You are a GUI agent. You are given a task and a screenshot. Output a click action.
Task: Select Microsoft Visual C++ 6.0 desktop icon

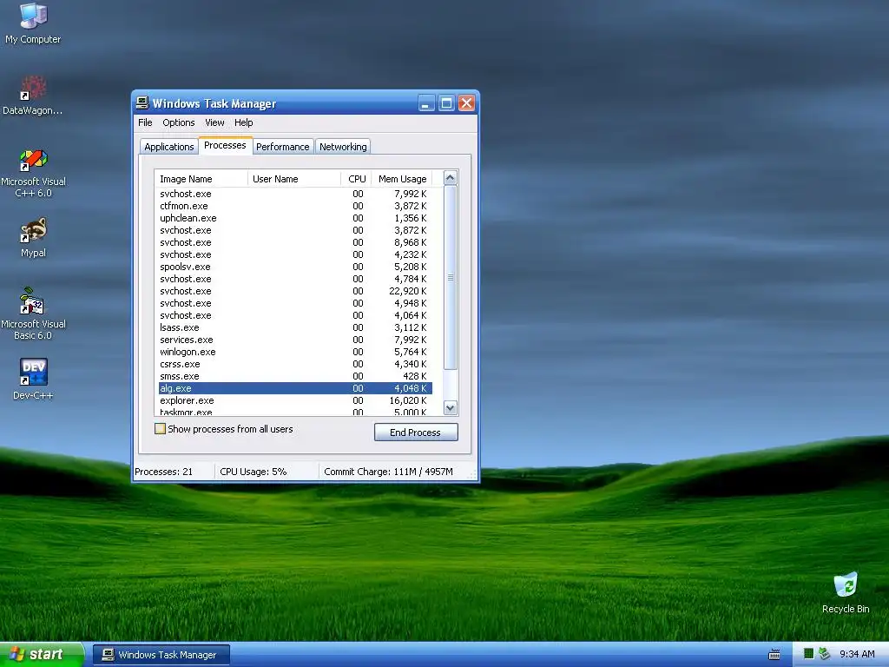[x=33, y=173]
